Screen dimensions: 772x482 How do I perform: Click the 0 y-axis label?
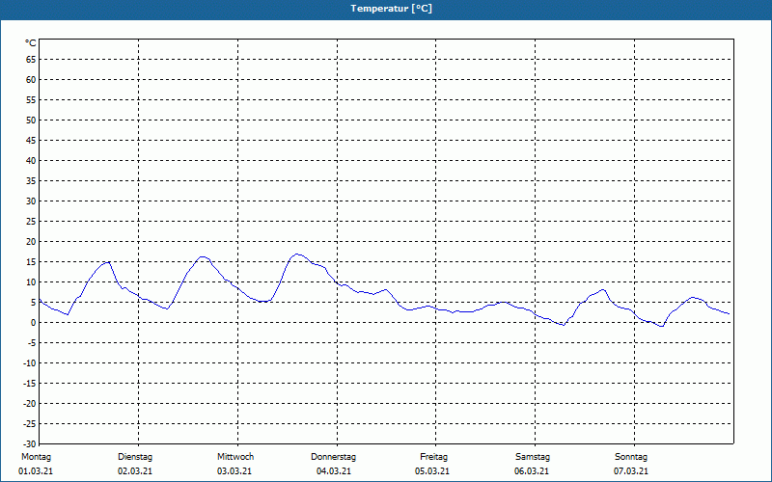click(34, 323)
